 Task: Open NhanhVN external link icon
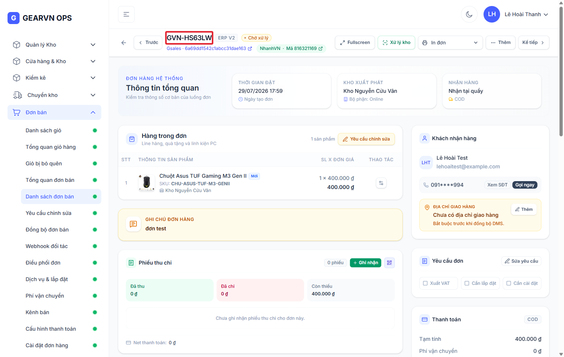[x=320, y=48]
